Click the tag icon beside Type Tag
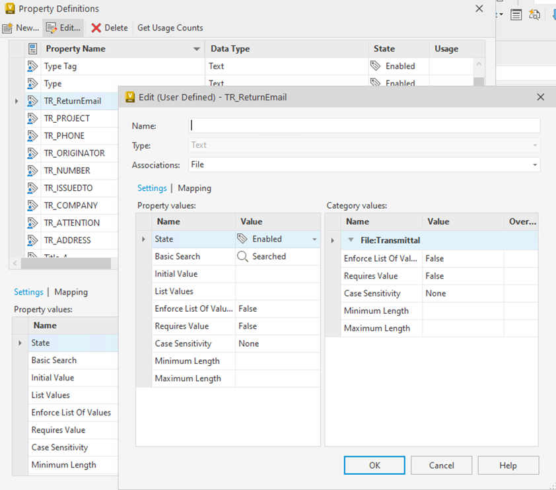The height and width of the screenshot is (490, 556). [x=33, y=66]
